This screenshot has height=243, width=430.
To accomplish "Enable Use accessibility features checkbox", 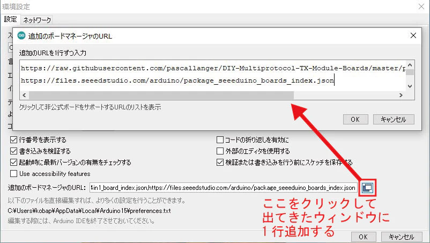I will [13, 174].
